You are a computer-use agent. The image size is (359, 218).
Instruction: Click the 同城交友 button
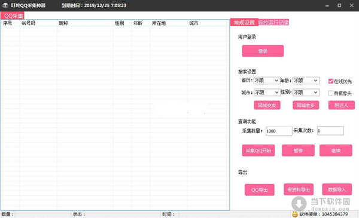pos(267,105)
